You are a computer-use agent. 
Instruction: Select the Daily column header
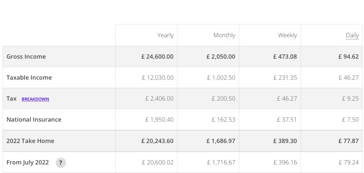tap(352, 35)
